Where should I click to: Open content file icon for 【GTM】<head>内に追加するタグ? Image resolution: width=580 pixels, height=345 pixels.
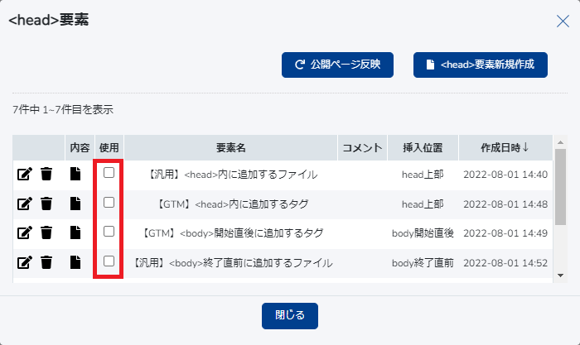(x=75, y=204)
